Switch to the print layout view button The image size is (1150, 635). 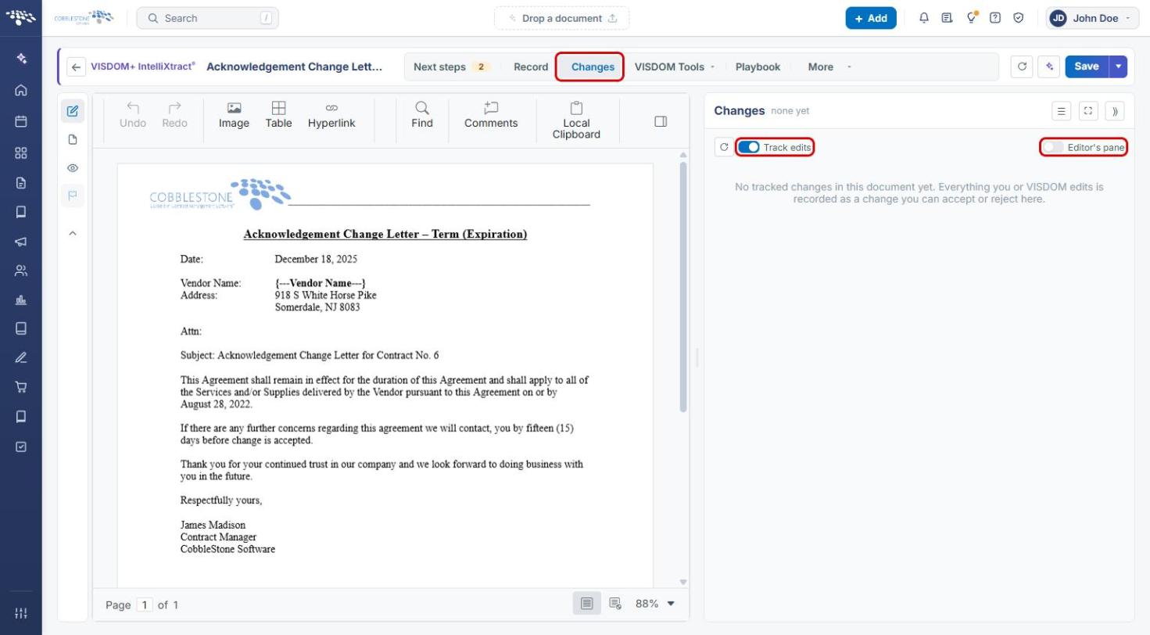pyautogui.click(x=587, y=604)
